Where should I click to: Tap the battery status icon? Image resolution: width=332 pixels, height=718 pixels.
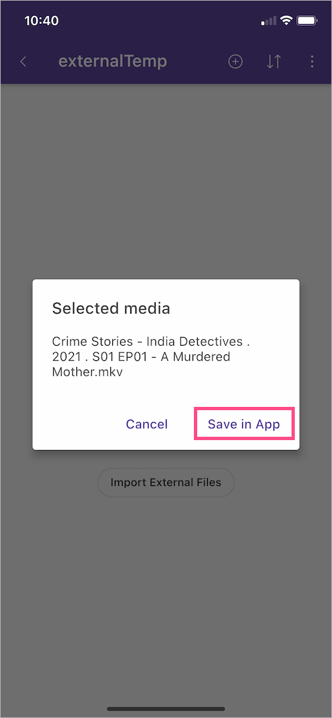(x=307, y=20)
